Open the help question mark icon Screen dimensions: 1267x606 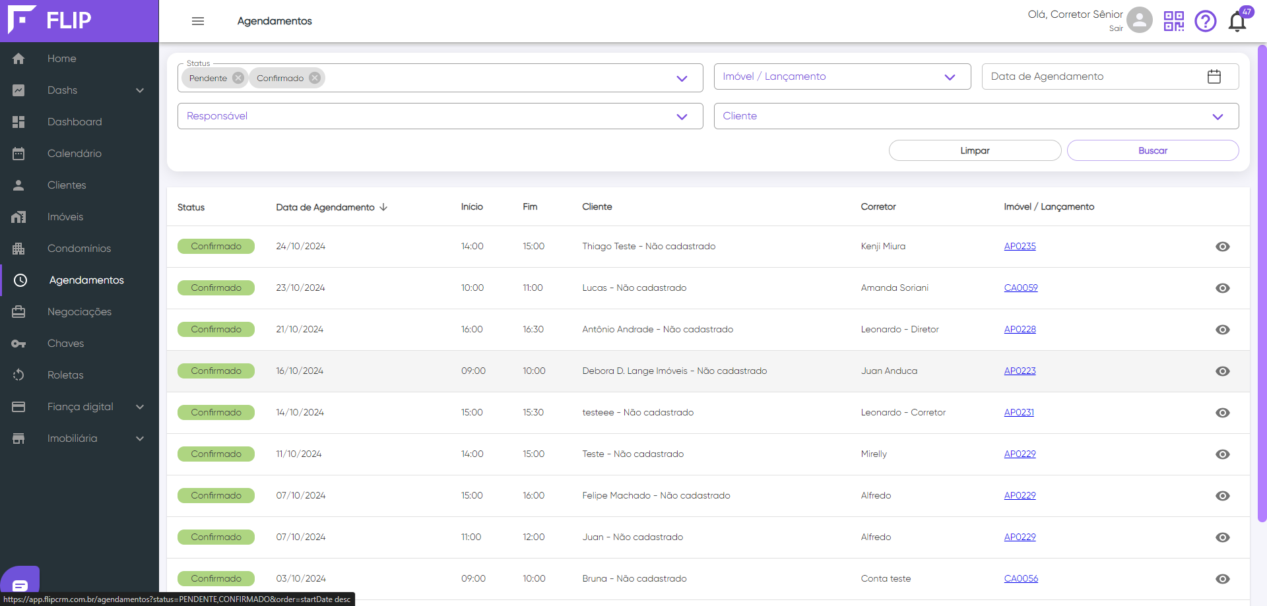[1206, 21]
